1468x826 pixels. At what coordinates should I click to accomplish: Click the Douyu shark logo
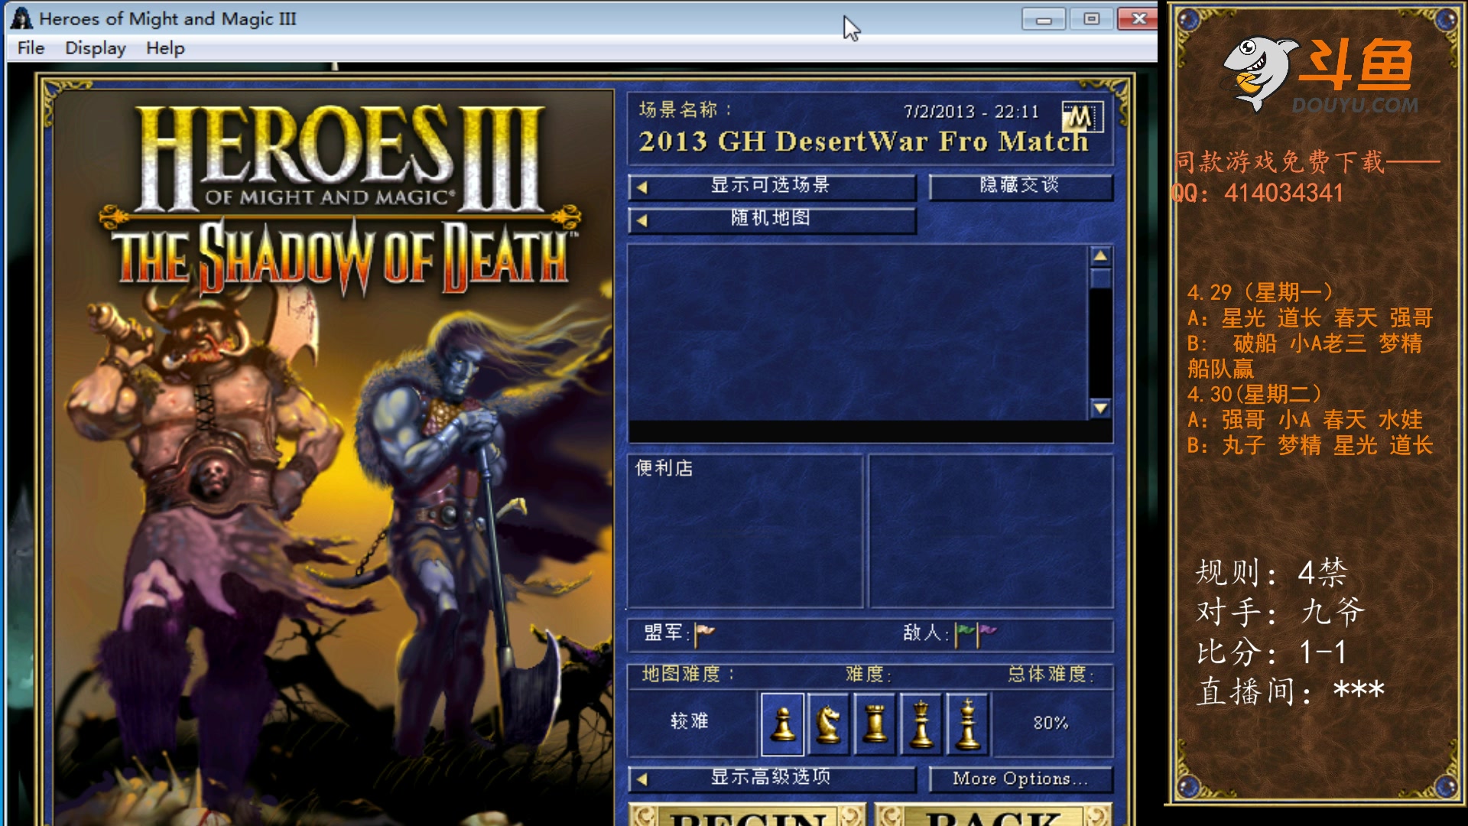[1261, 73]
